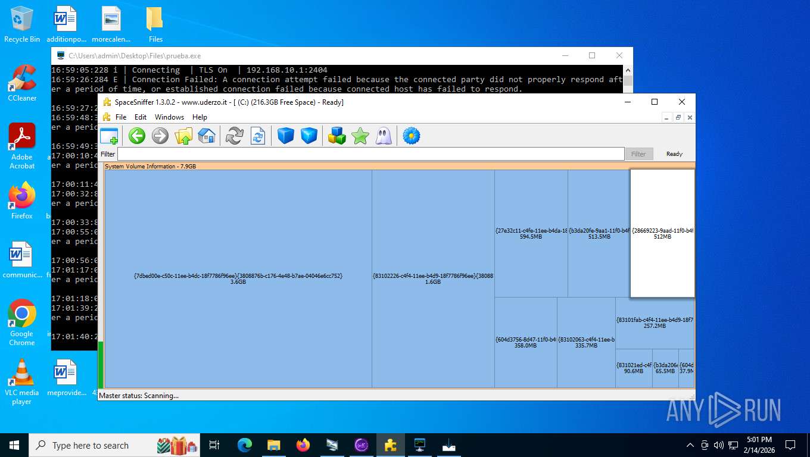Viewport: 810px width, 457px height.
Task: Show hidden system tray icons
Action: pyautogui.click(x=690, y=445)
